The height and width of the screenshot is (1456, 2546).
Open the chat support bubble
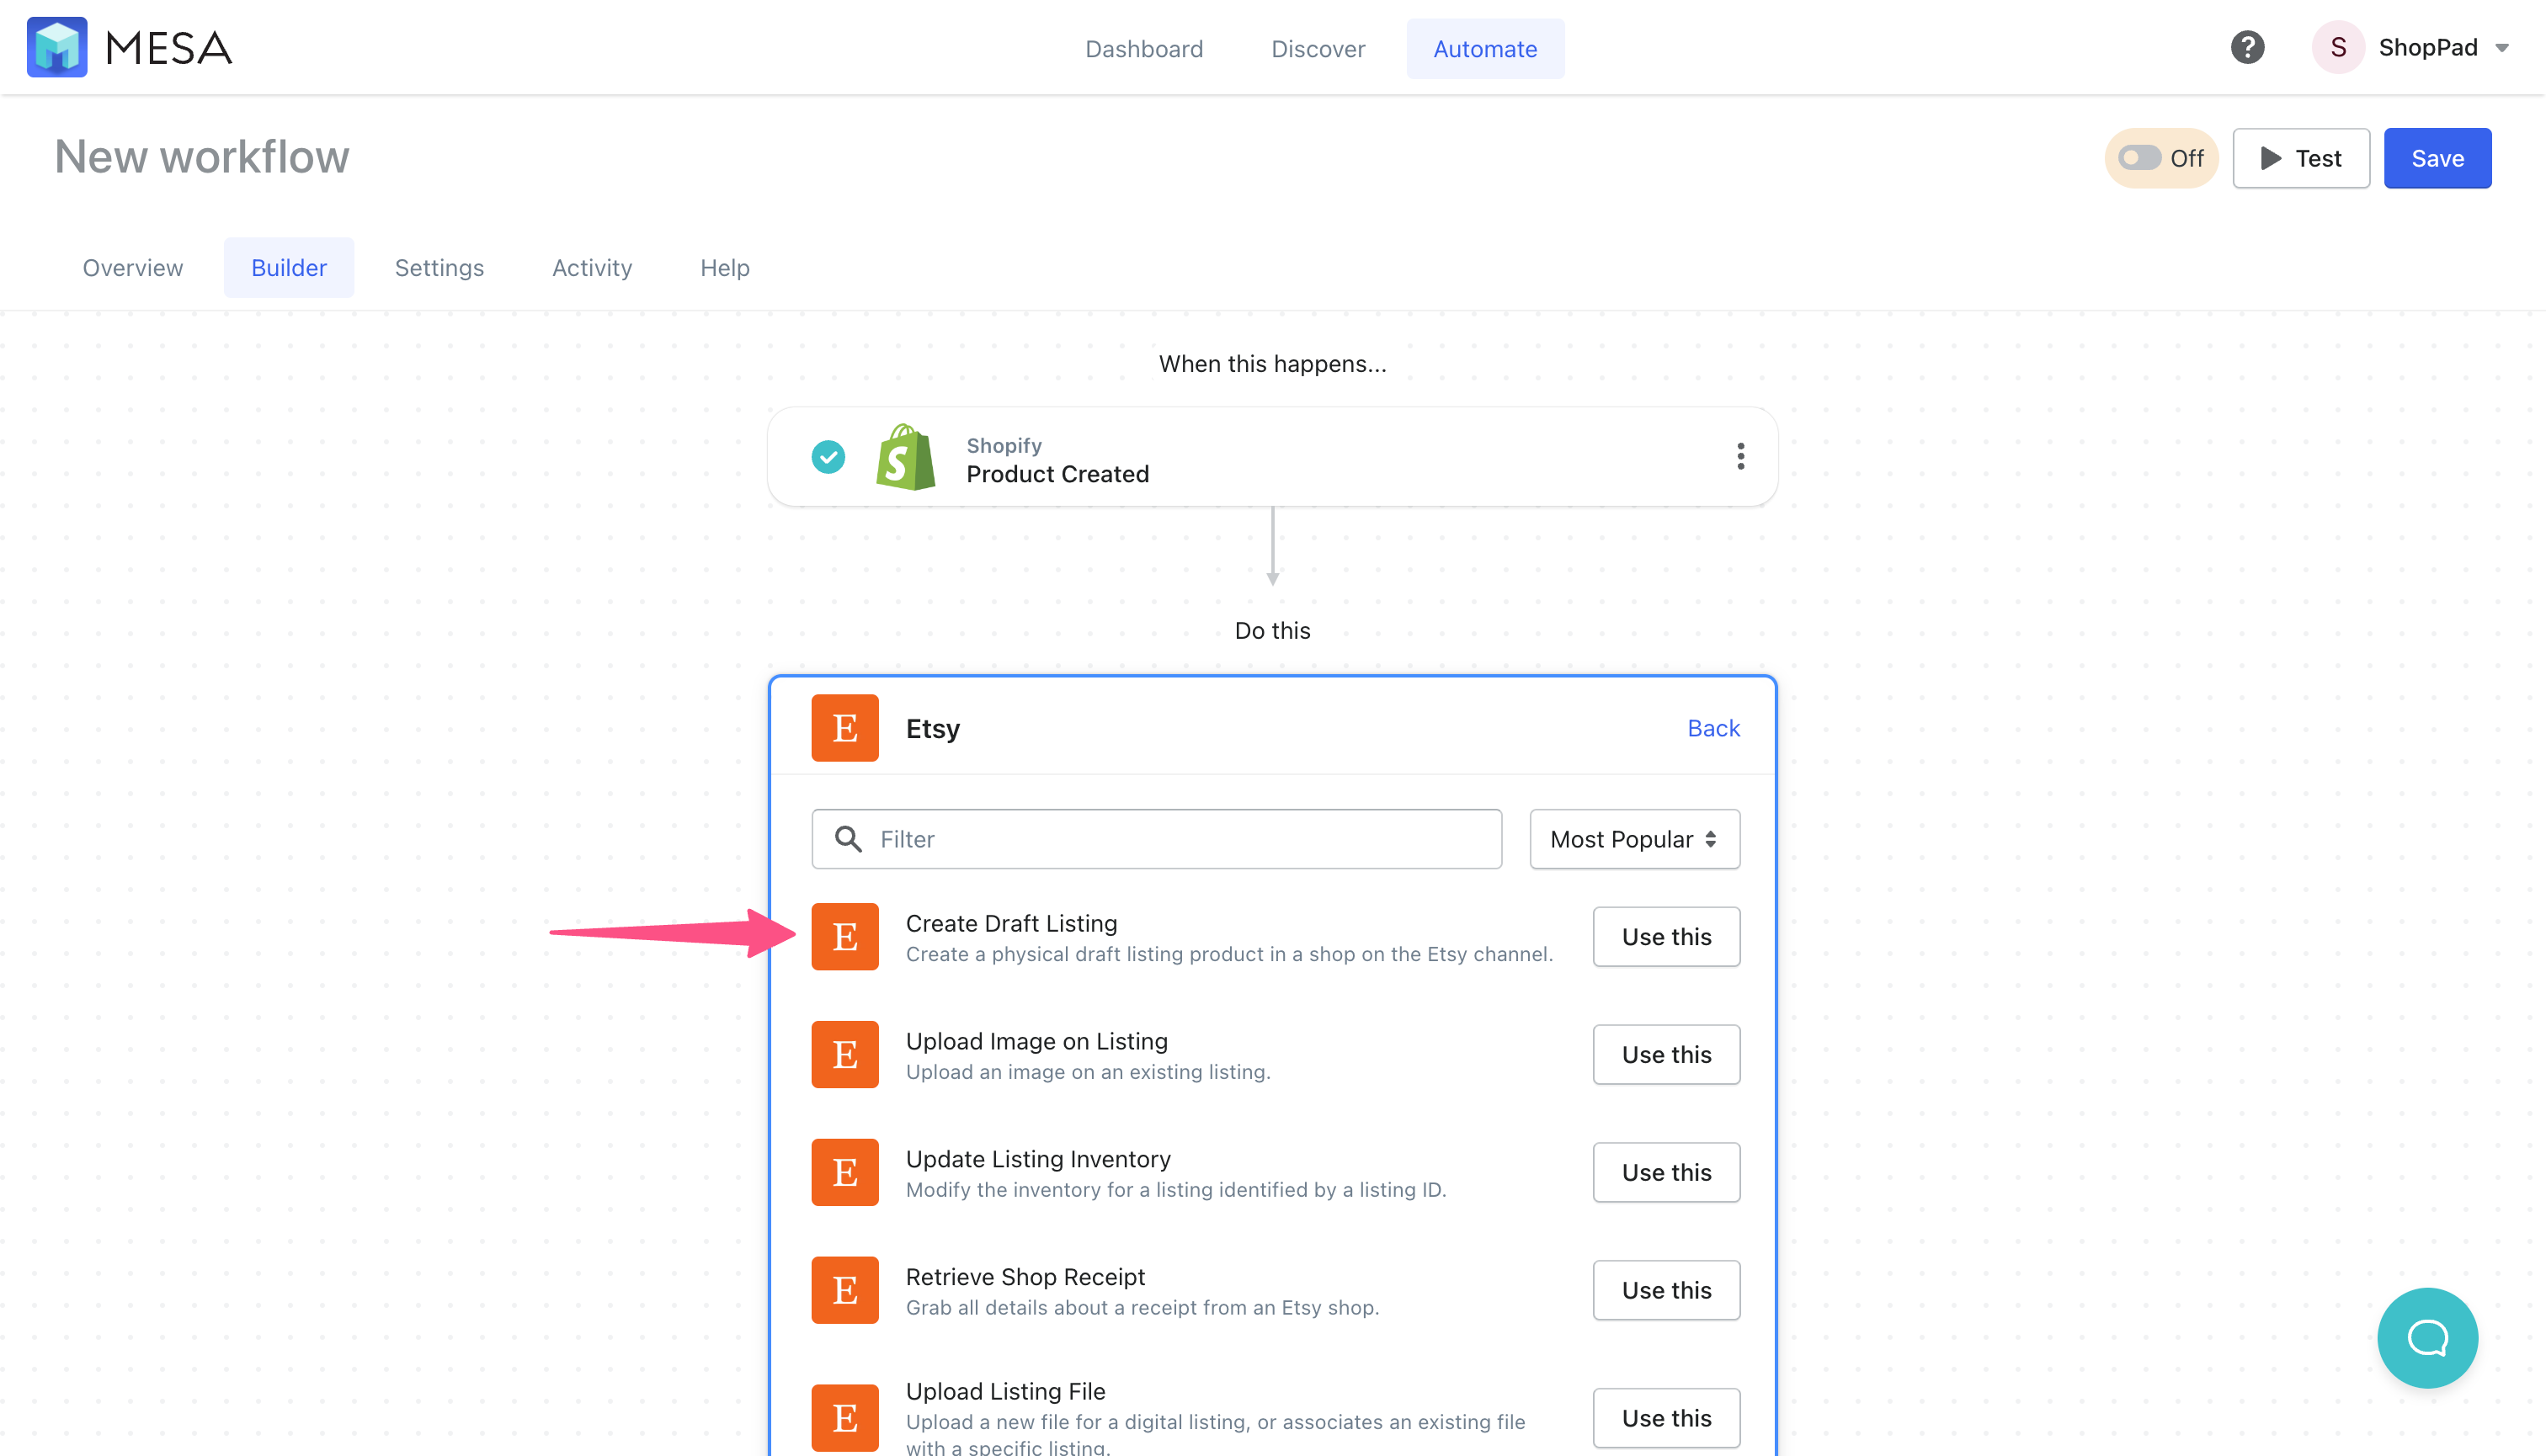point(2428,1338)
